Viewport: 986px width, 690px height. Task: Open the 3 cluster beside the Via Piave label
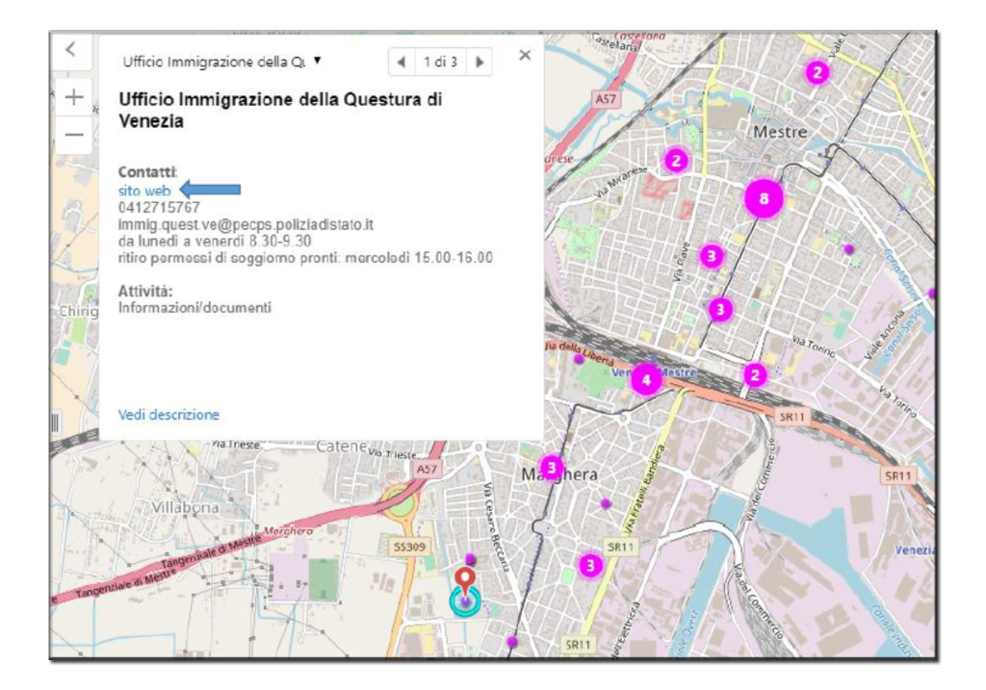712,256
